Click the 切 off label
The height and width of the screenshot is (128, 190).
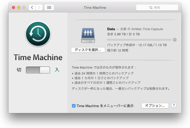[19, 70]
